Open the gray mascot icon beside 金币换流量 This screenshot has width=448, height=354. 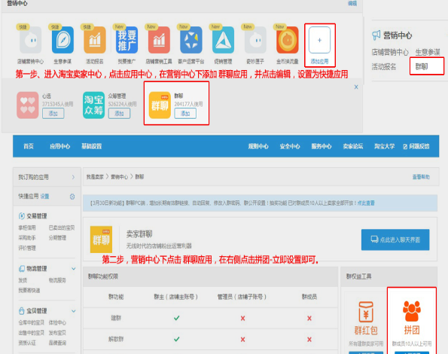click(x=255, y=40)
